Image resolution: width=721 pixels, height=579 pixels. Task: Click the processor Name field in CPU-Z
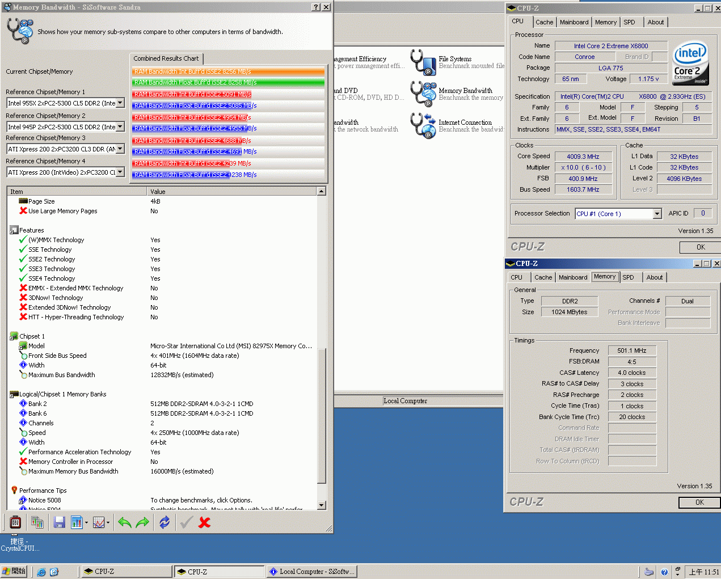point(611,46)
